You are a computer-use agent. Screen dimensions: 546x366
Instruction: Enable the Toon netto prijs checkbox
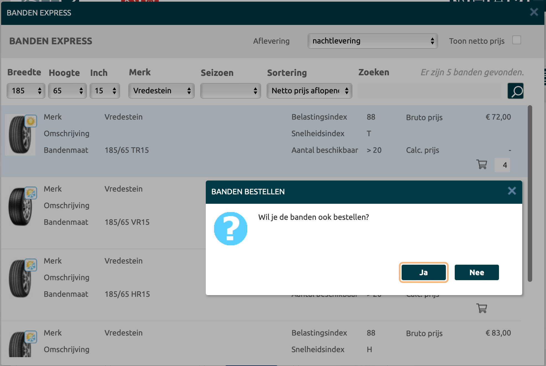click(x=516, y=40)
